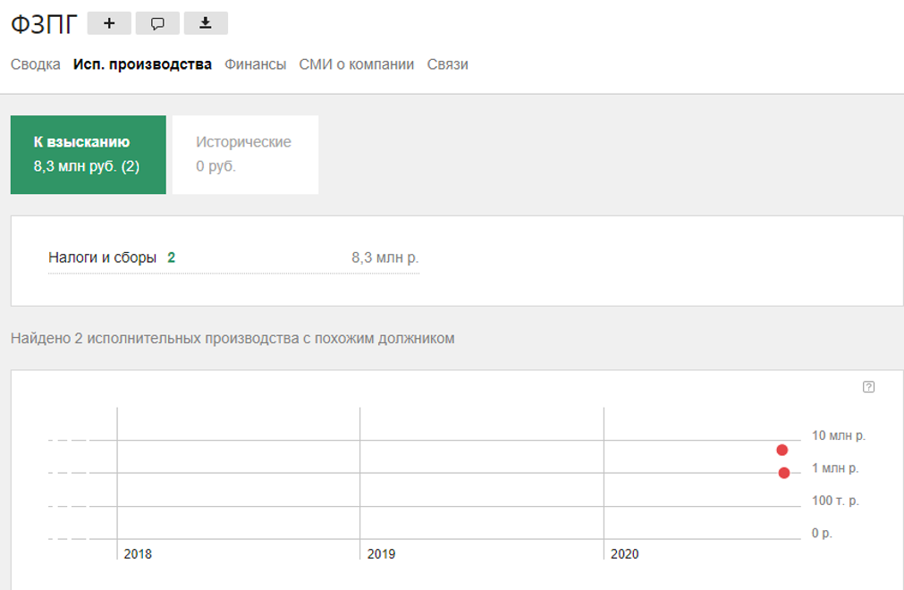
Task: Select the К взысканию 8,3 млн руб. card
Action: pyautogui.click(x=89, y=155)
